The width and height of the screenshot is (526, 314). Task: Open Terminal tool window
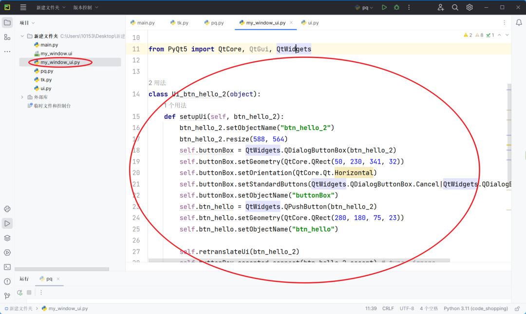pos(7,267)
